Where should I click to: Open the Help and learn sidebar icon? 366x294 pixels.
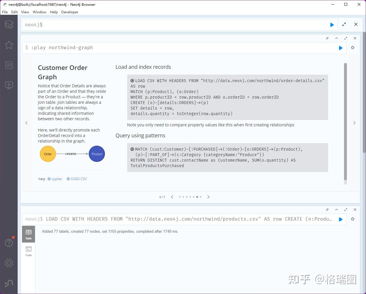[9, 243]
